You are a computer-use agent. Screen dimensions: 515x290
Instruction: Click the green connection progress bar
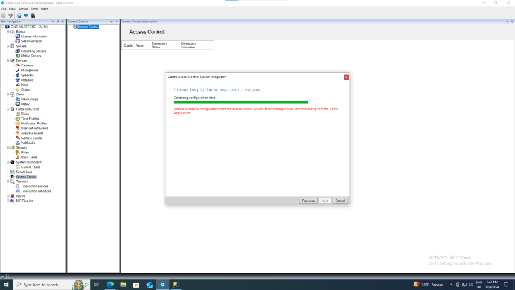pos(240,102)
